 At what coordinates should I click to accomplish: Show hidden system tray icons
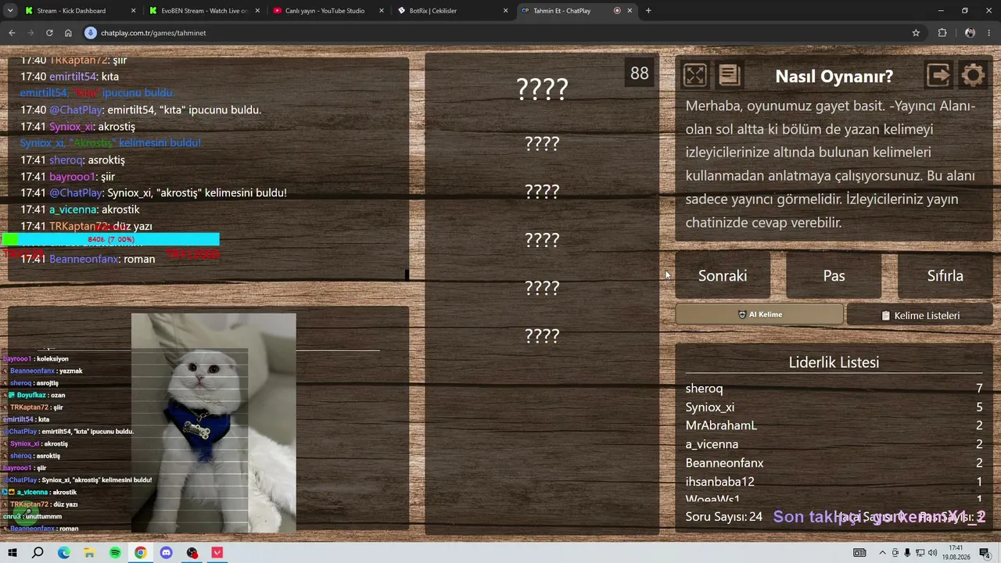pos(883,553)
